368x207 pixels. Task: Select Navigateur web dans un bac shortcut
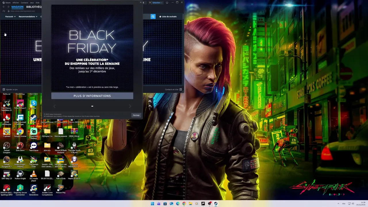coord(61,162)
